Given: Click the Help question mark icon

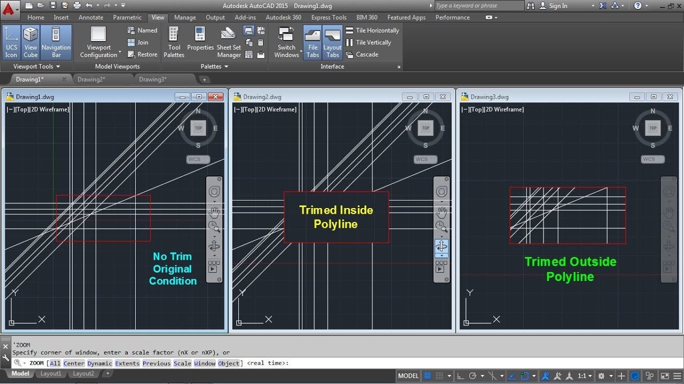Looking at the screenshot, I should 638,6.
